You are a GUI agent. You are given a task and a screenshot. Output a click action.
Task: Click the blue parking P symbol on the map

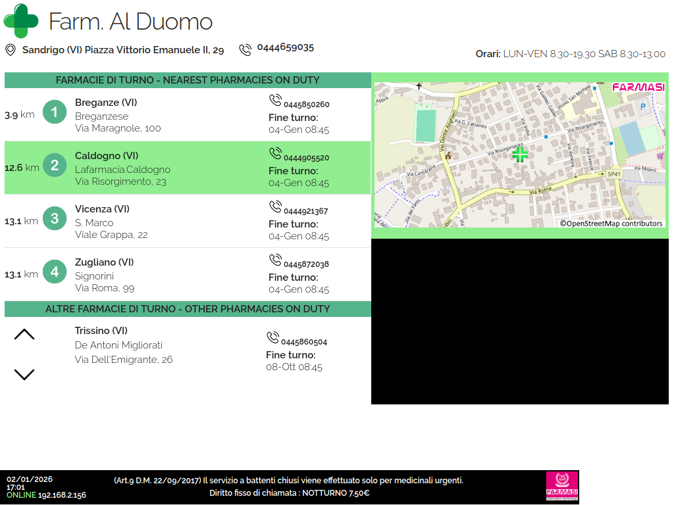[643, 106]
